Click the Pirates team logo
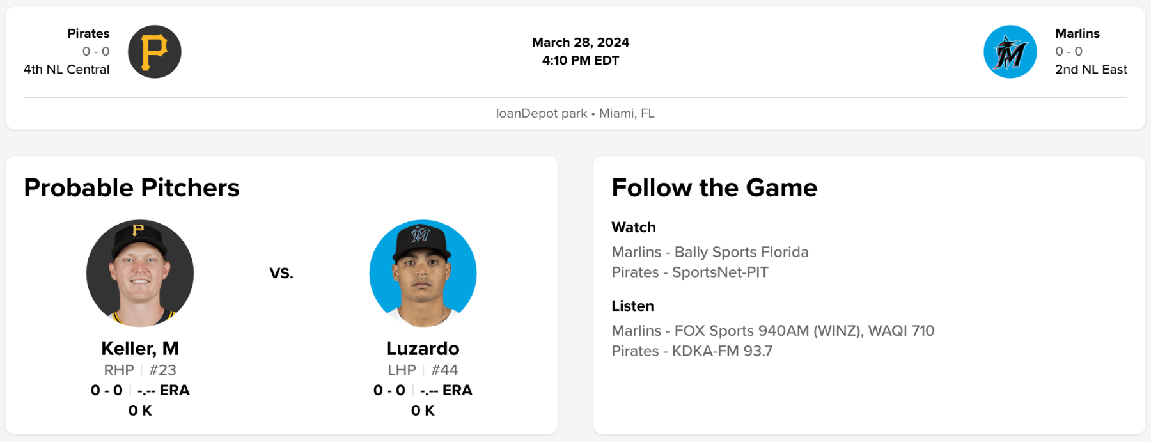The width and height of the screenshot is (1151, 442). pyautogui.click(x=155, y=52)
